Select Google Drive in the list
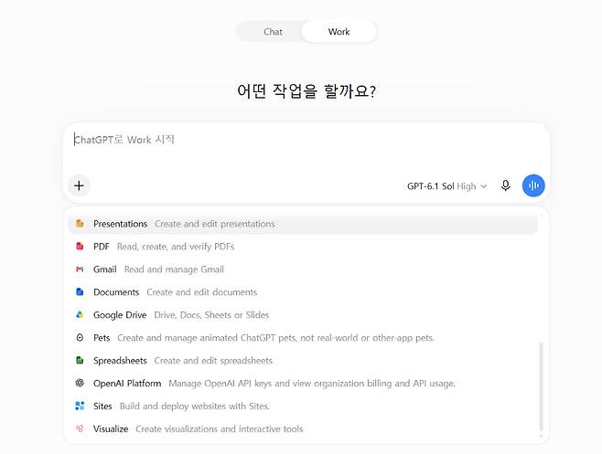 point(303,315)
